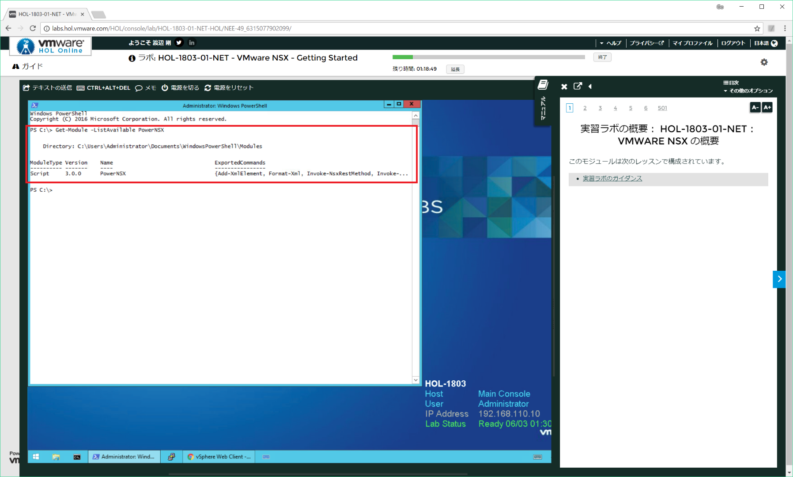Click the PowerShell prompt PS C:\>
Screen dimensions: 793x477
pos(41,190)
